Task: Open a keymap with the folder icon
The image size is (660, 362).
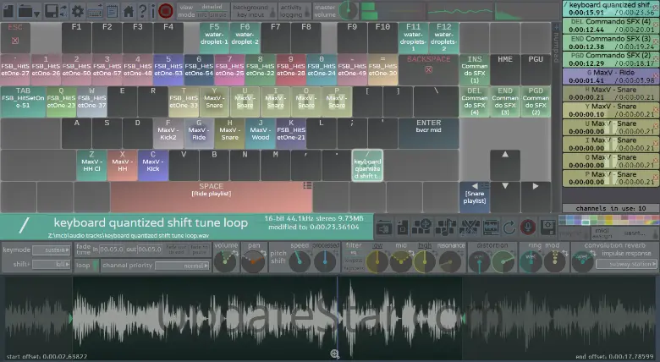Action: pyautogui.click(x=25, y=10)
